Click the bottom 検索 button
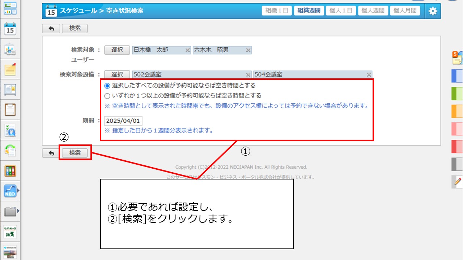 (x=75, y=153)
